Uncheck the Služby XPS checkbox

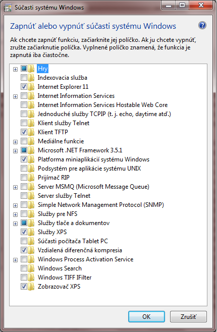click(x=24, y=232)
